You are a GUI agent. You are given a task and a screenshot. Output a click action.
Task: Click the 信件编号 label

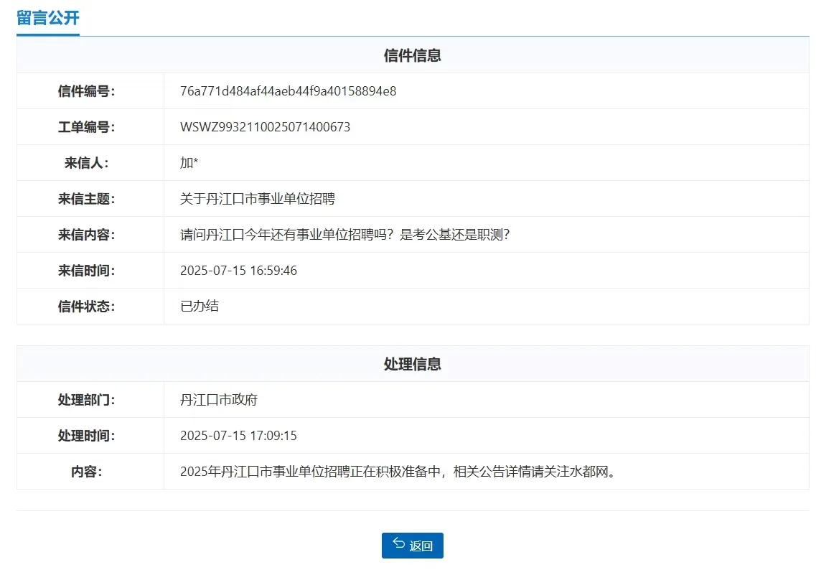(86, 91)
